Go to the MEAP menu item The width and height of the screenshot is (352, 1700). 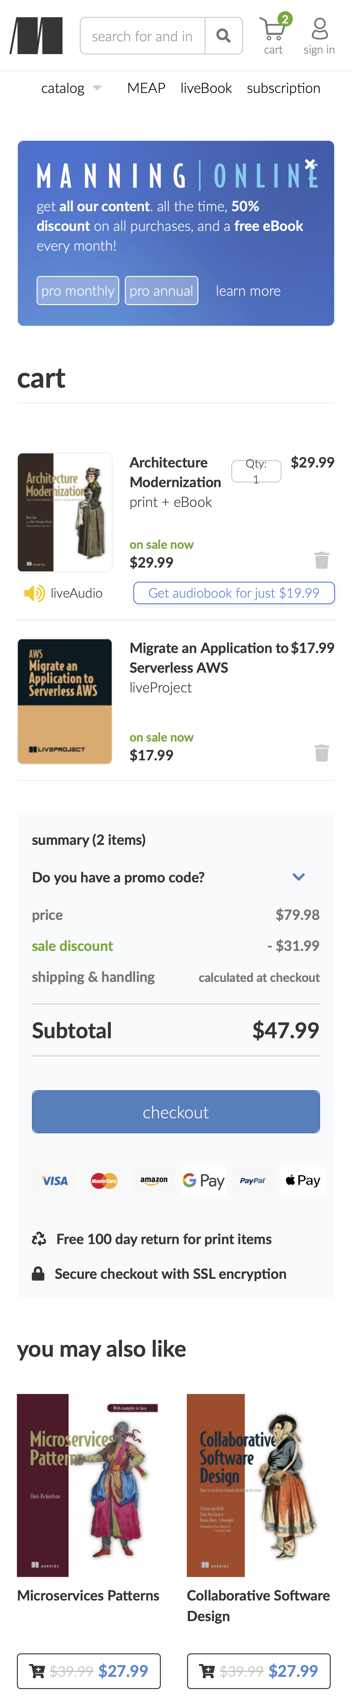146,89
